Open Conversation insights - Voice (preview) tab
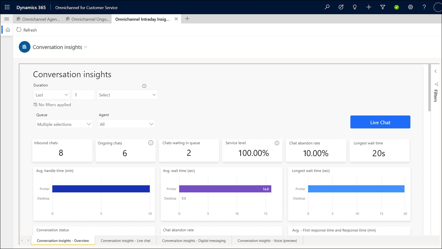Screen dimensions: 442x249 (267, 241)
